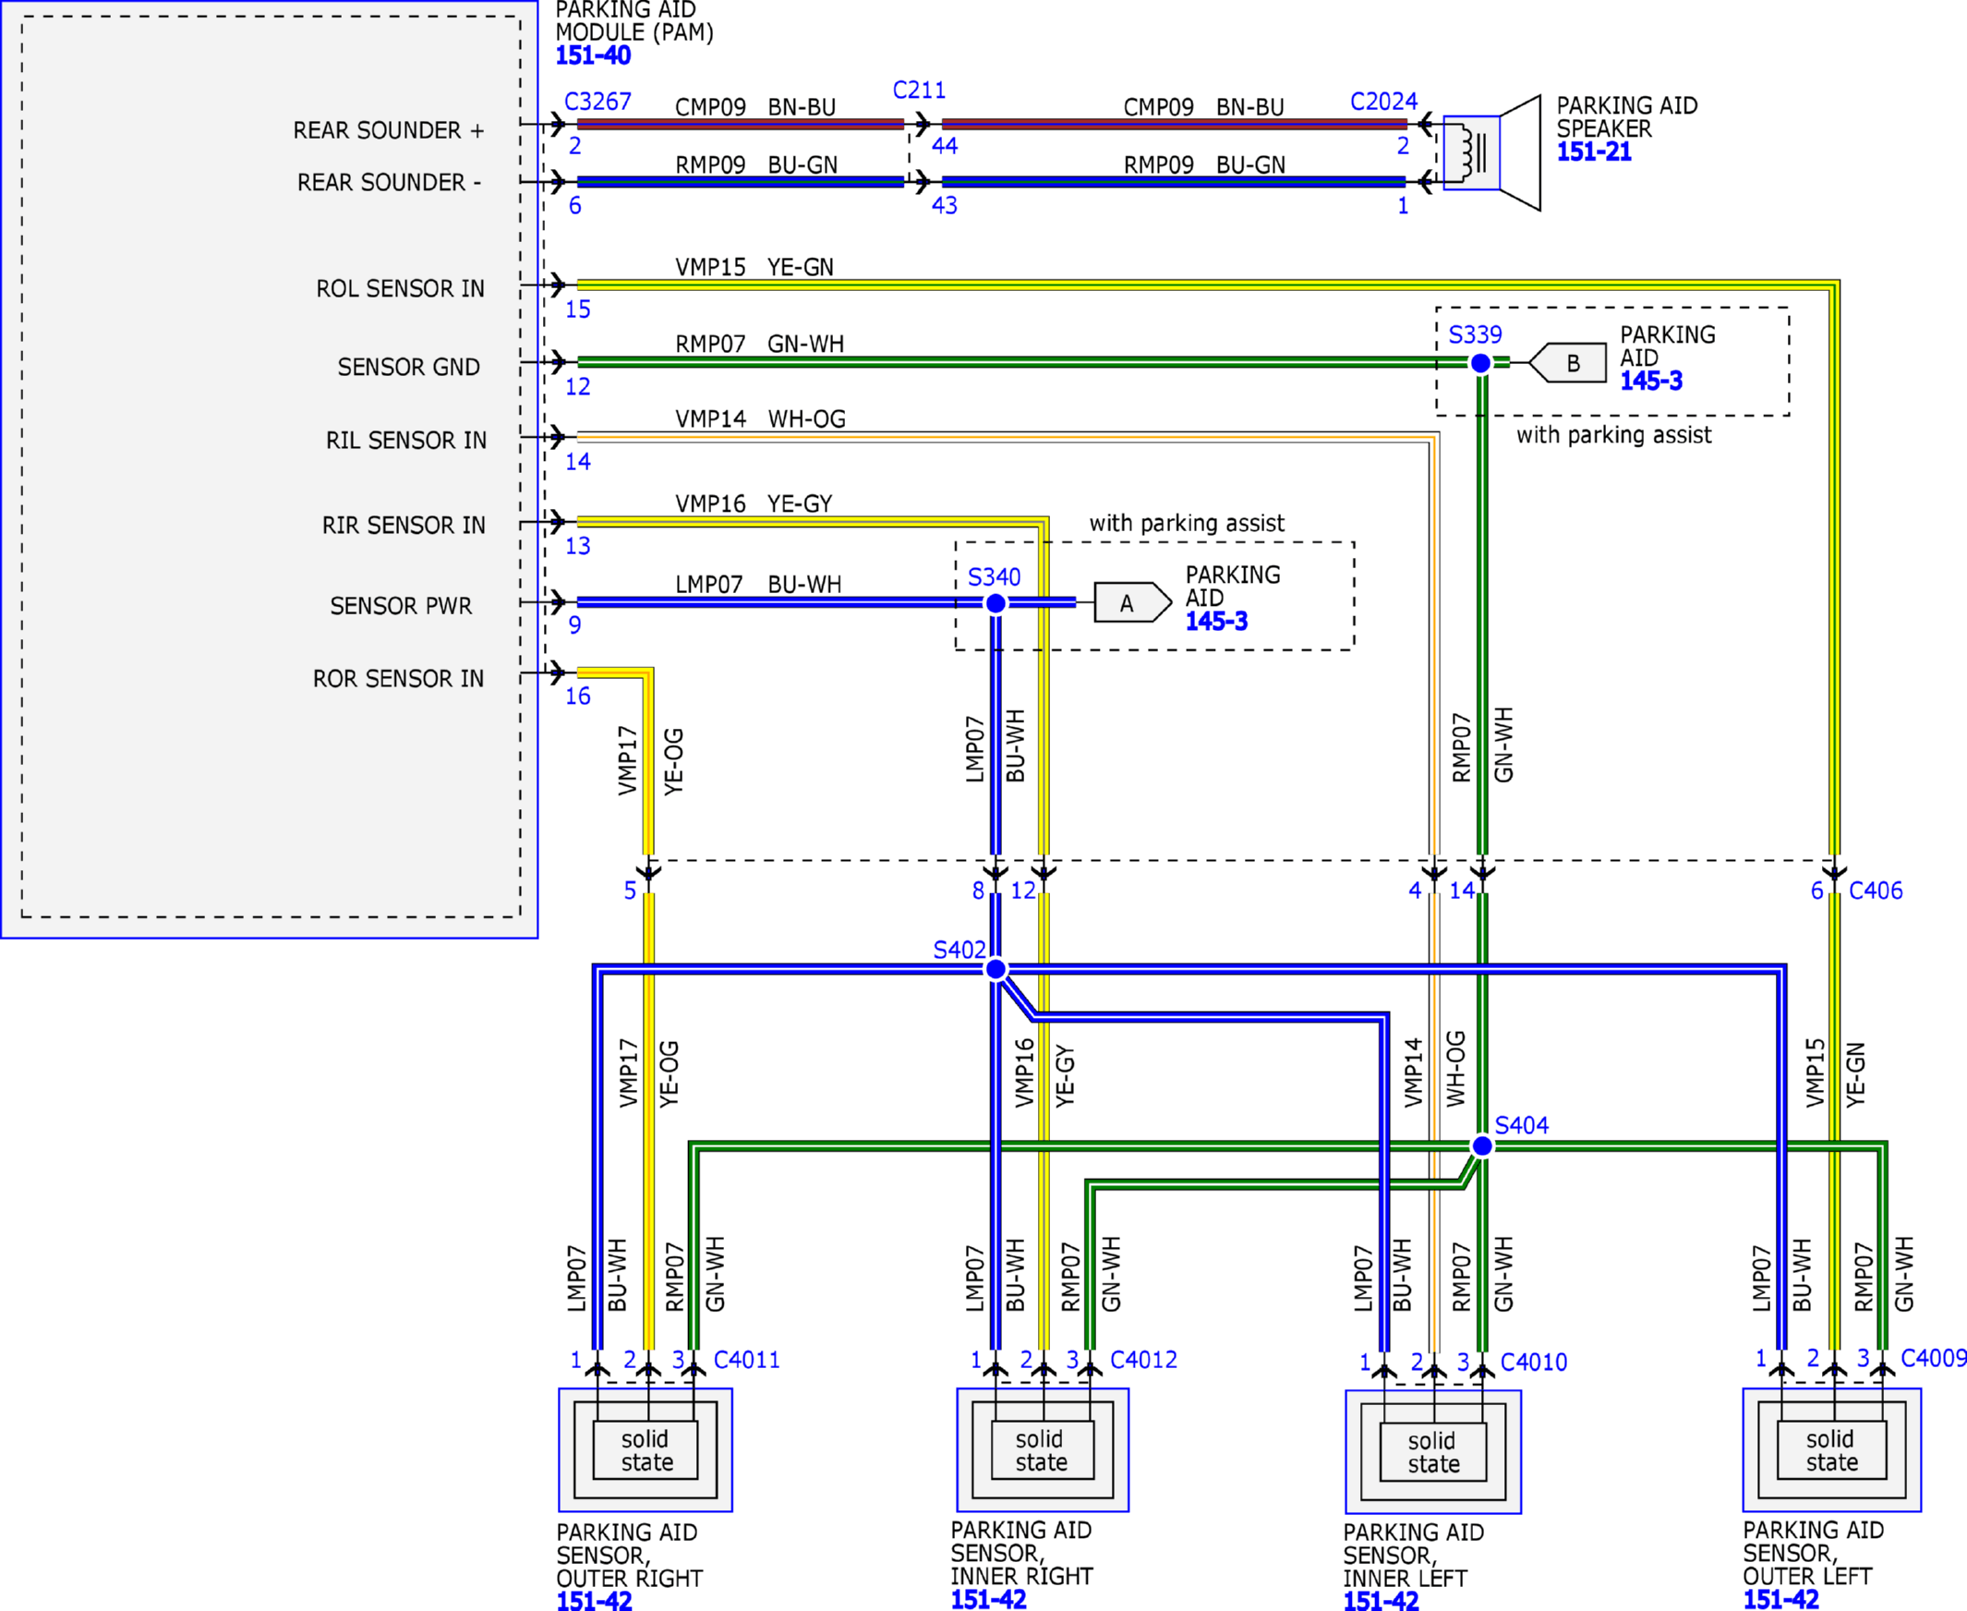Click outer right sensor solid state box
The image size is (1967, 1611).
pos(646,1450)
